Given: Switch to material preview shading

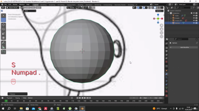Looking at the screenshot, I should pos(157,8).
